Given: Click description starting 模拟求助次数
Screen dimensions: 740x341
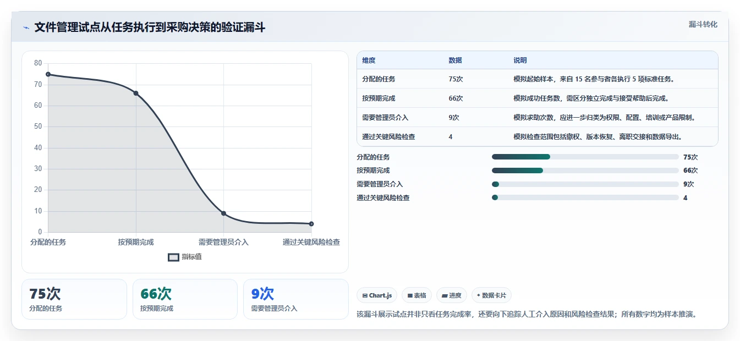Looking at the screenshot, I should (x=604, y=118).
